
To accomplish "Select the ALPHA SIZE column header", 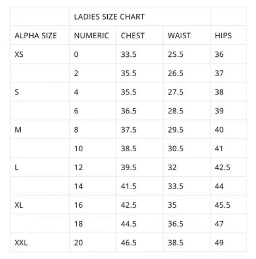I will pos(40,35).
